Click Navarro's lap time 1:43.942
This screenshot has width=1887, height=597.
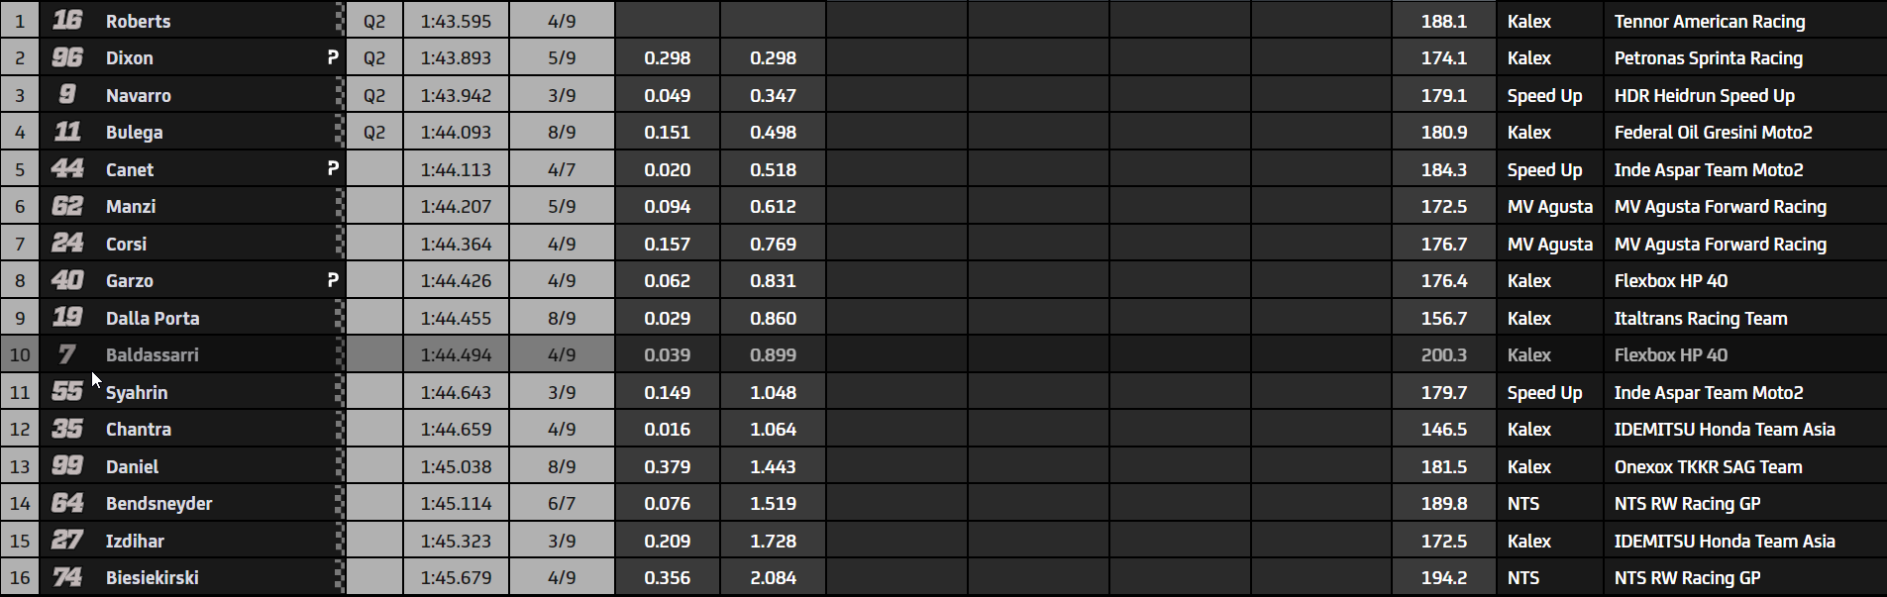pos(456,95)
